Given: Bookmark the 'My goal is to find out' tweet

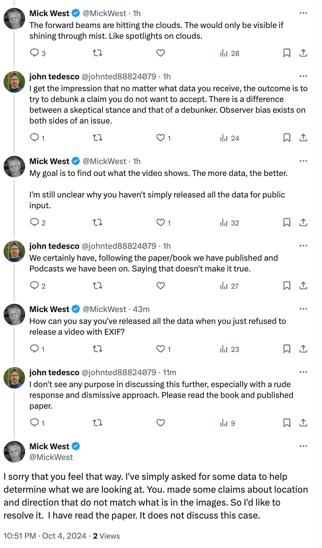Looking at the screenshot, I should click(x=287, y=223).
